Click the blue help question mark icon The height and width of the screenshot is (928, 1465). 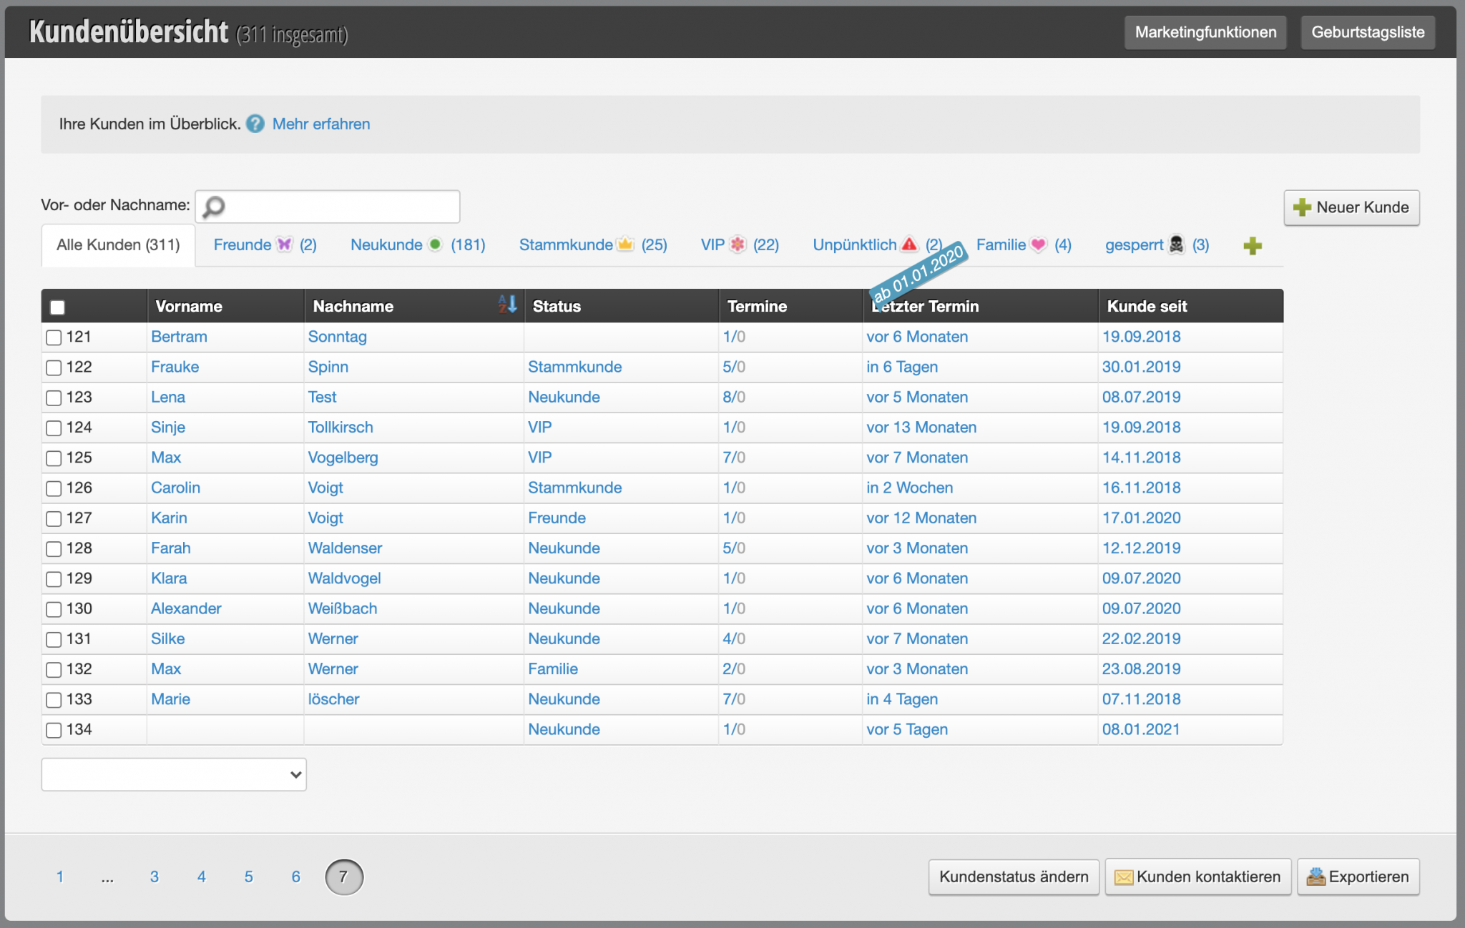(255, 124)
